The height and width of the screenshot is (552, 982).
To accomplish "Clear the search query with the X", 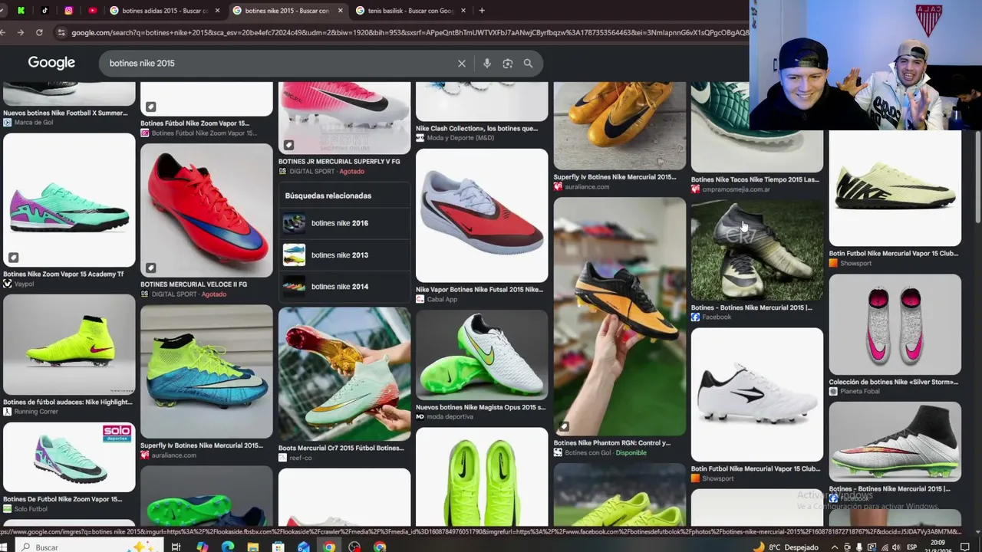I will point(462,64).
